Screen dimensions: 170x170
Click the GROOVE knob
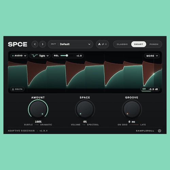coord(132,109)
